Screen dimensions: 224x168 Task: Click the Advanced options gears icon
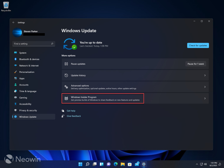point(66,87)
